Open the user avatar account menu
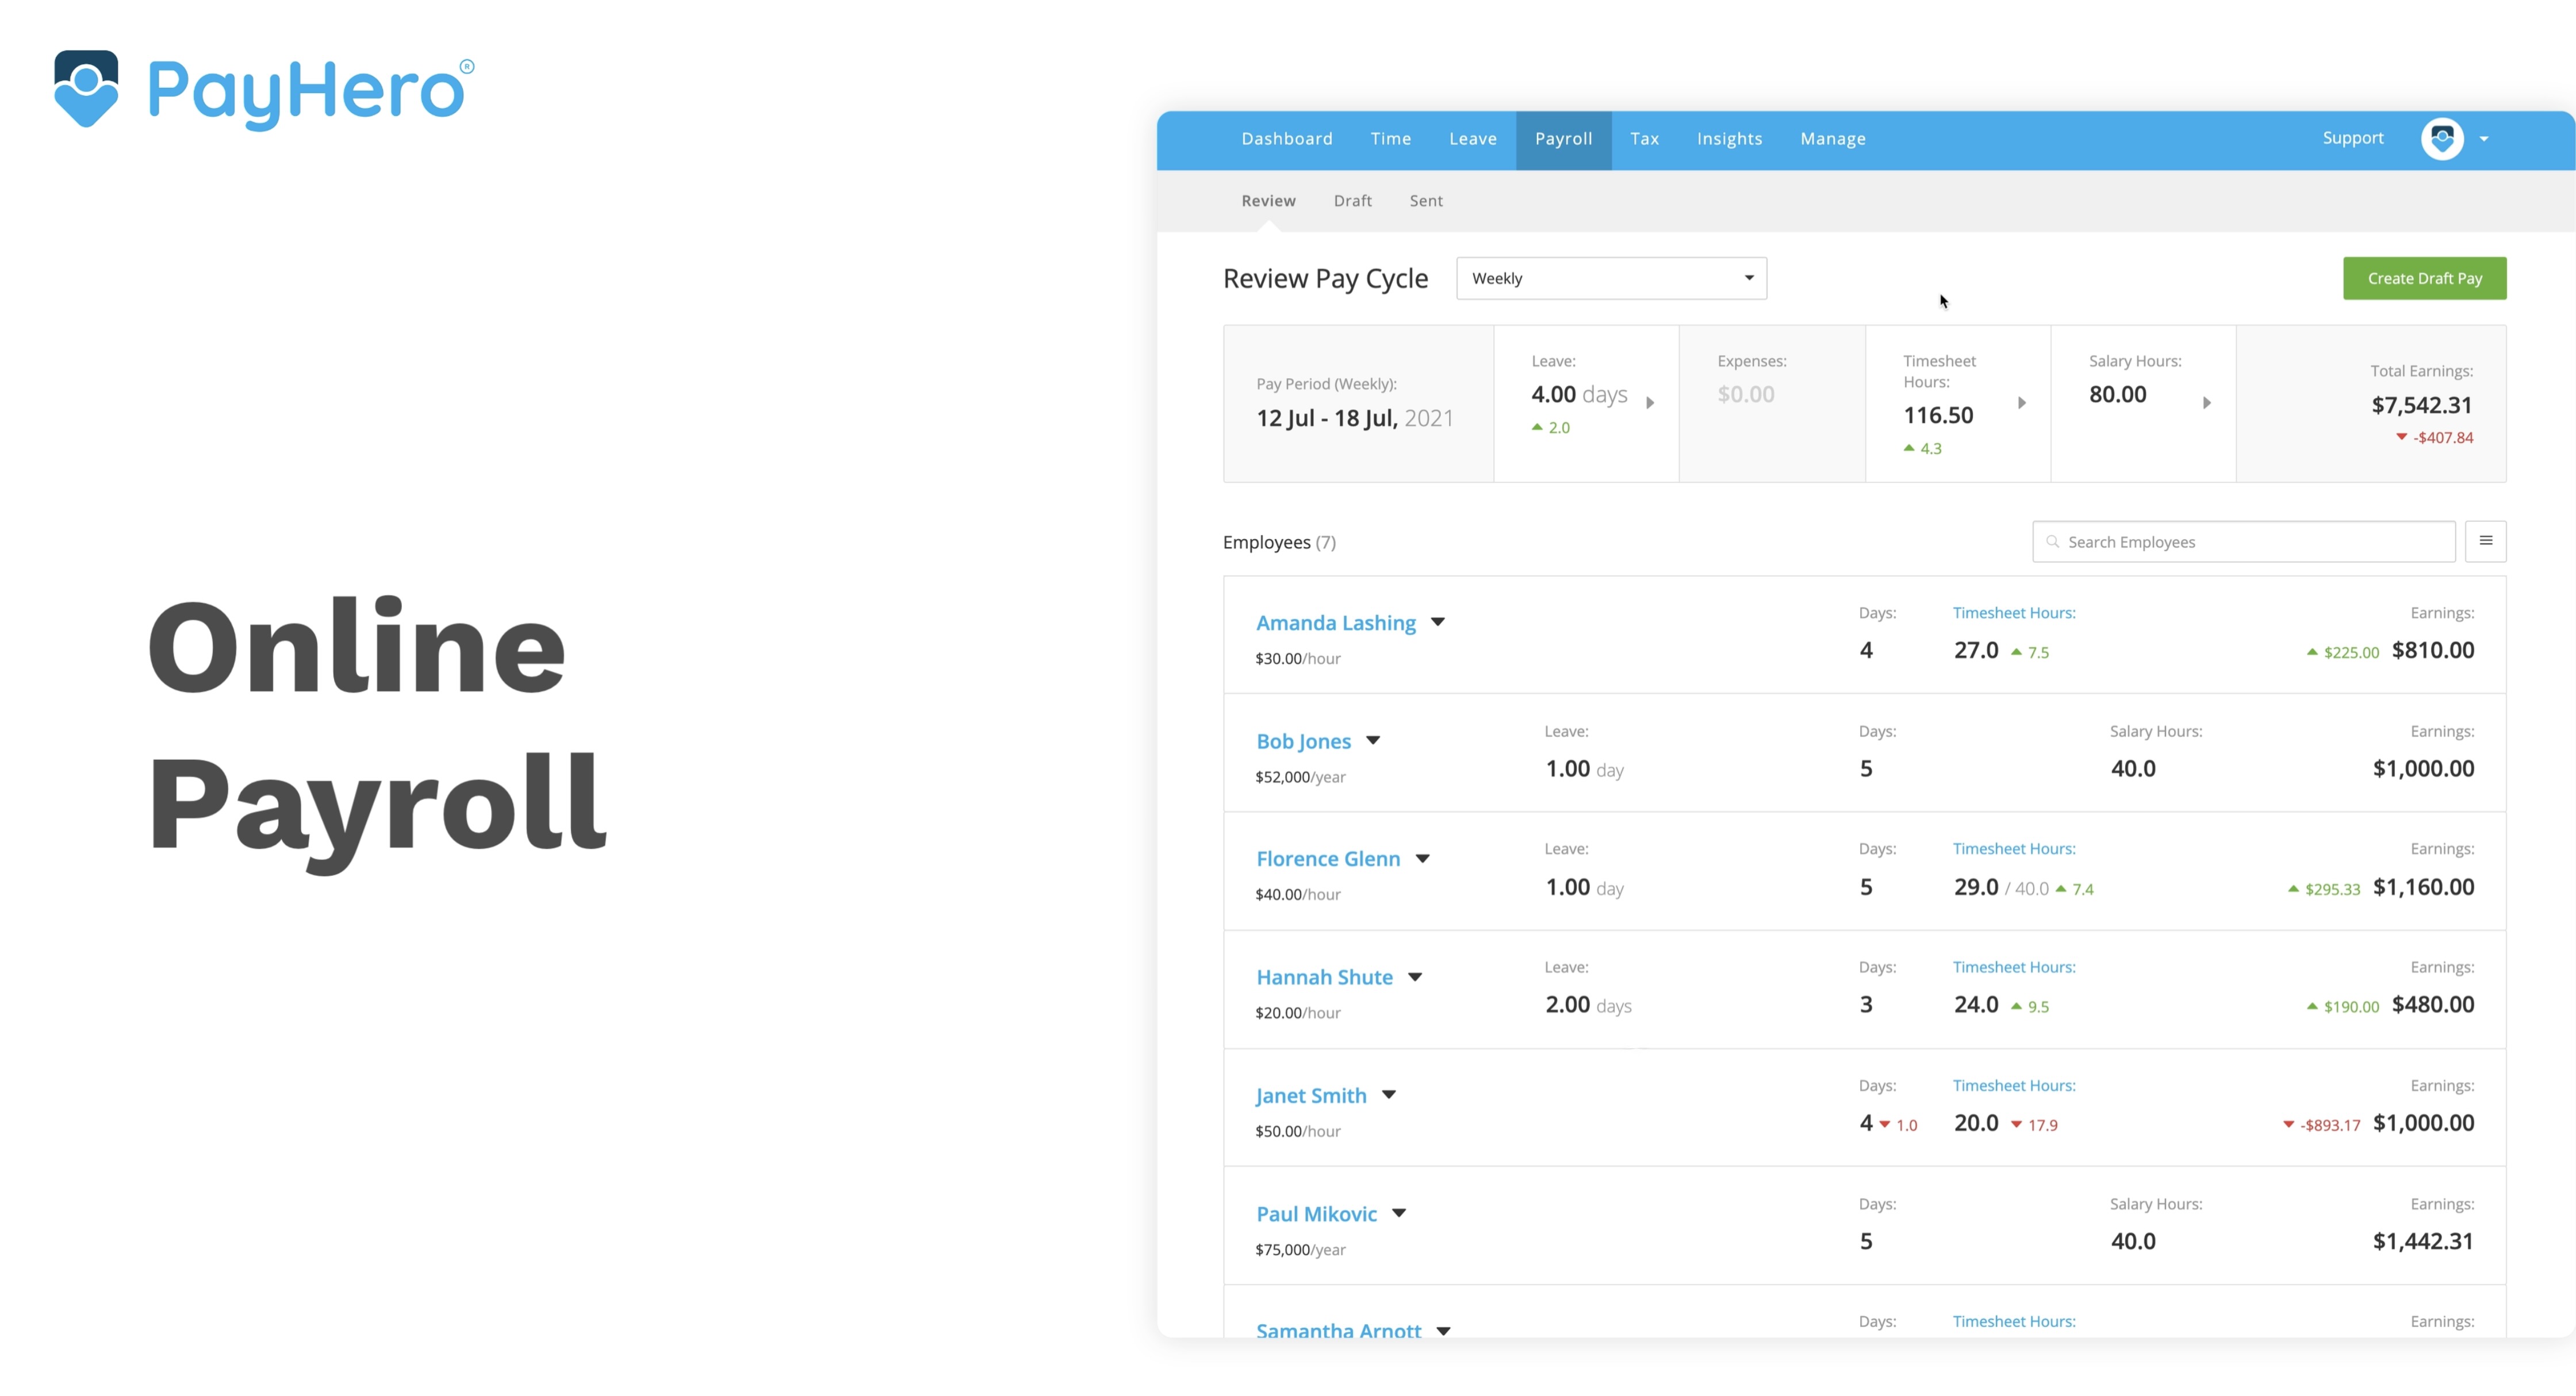This screenshot has width=2576, height=1396. (x=2441, y=139)
